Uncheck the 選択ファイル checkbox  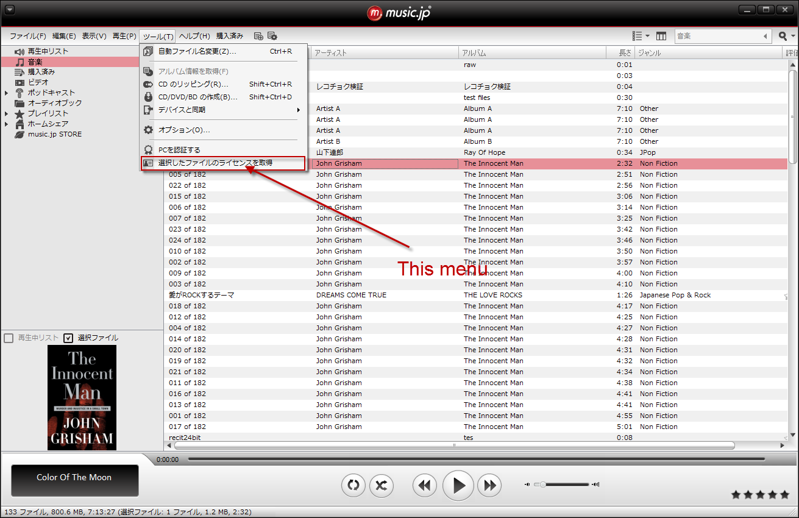click(68, 338)
